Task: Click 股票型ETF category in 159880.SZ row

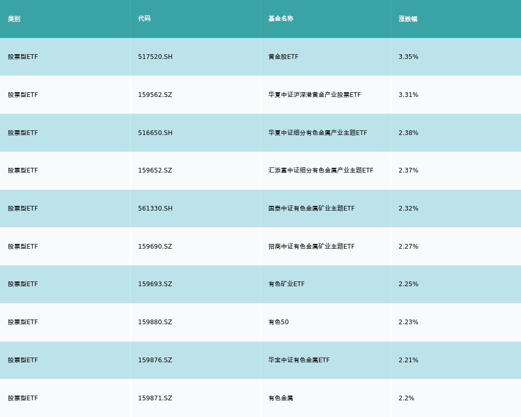Action: [23, 322]
